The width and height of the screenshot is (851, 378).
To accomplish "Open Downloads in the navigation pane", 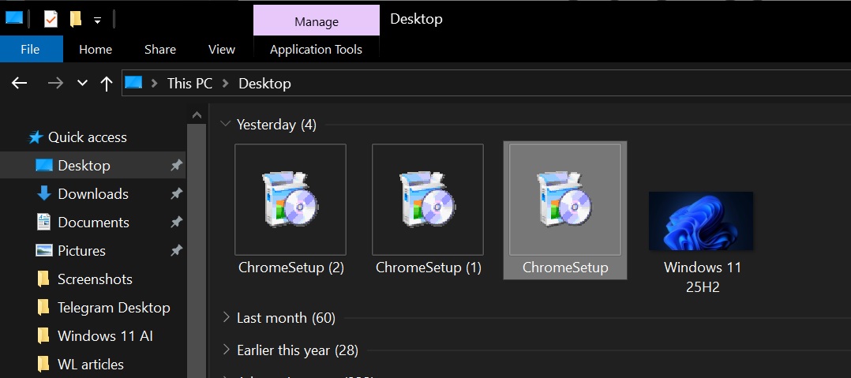I will (93, 193).
